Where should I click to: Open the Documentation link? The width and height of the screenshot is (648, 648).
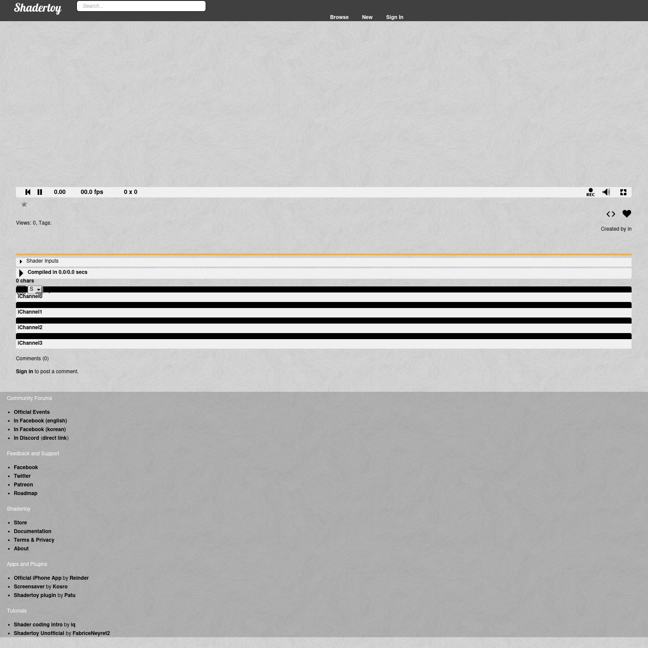(32, 531)
